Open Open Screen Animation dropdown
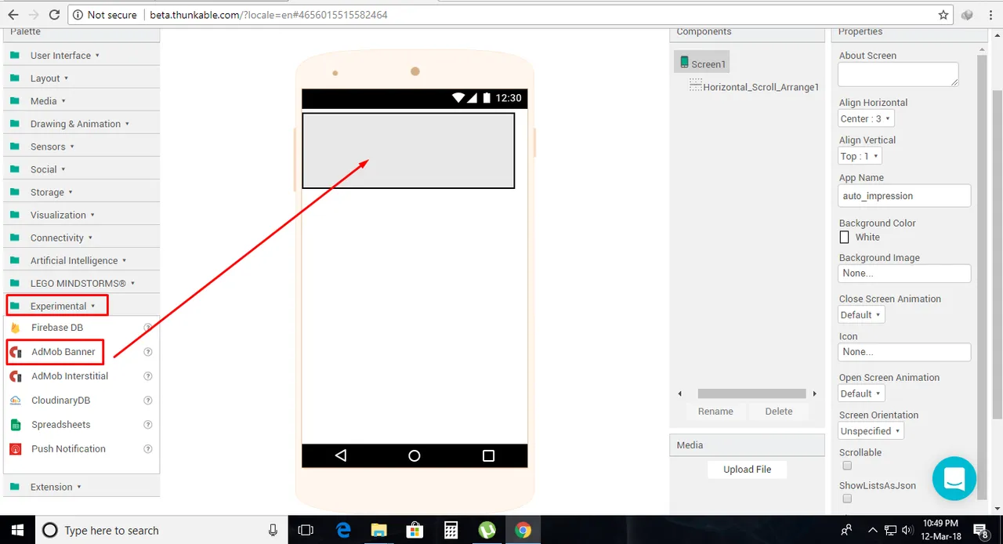 861,393
